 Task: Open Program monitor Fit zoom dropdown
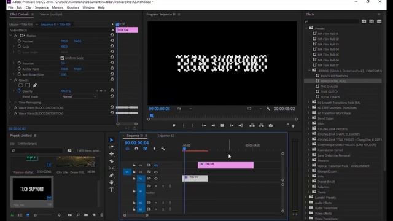184,109
